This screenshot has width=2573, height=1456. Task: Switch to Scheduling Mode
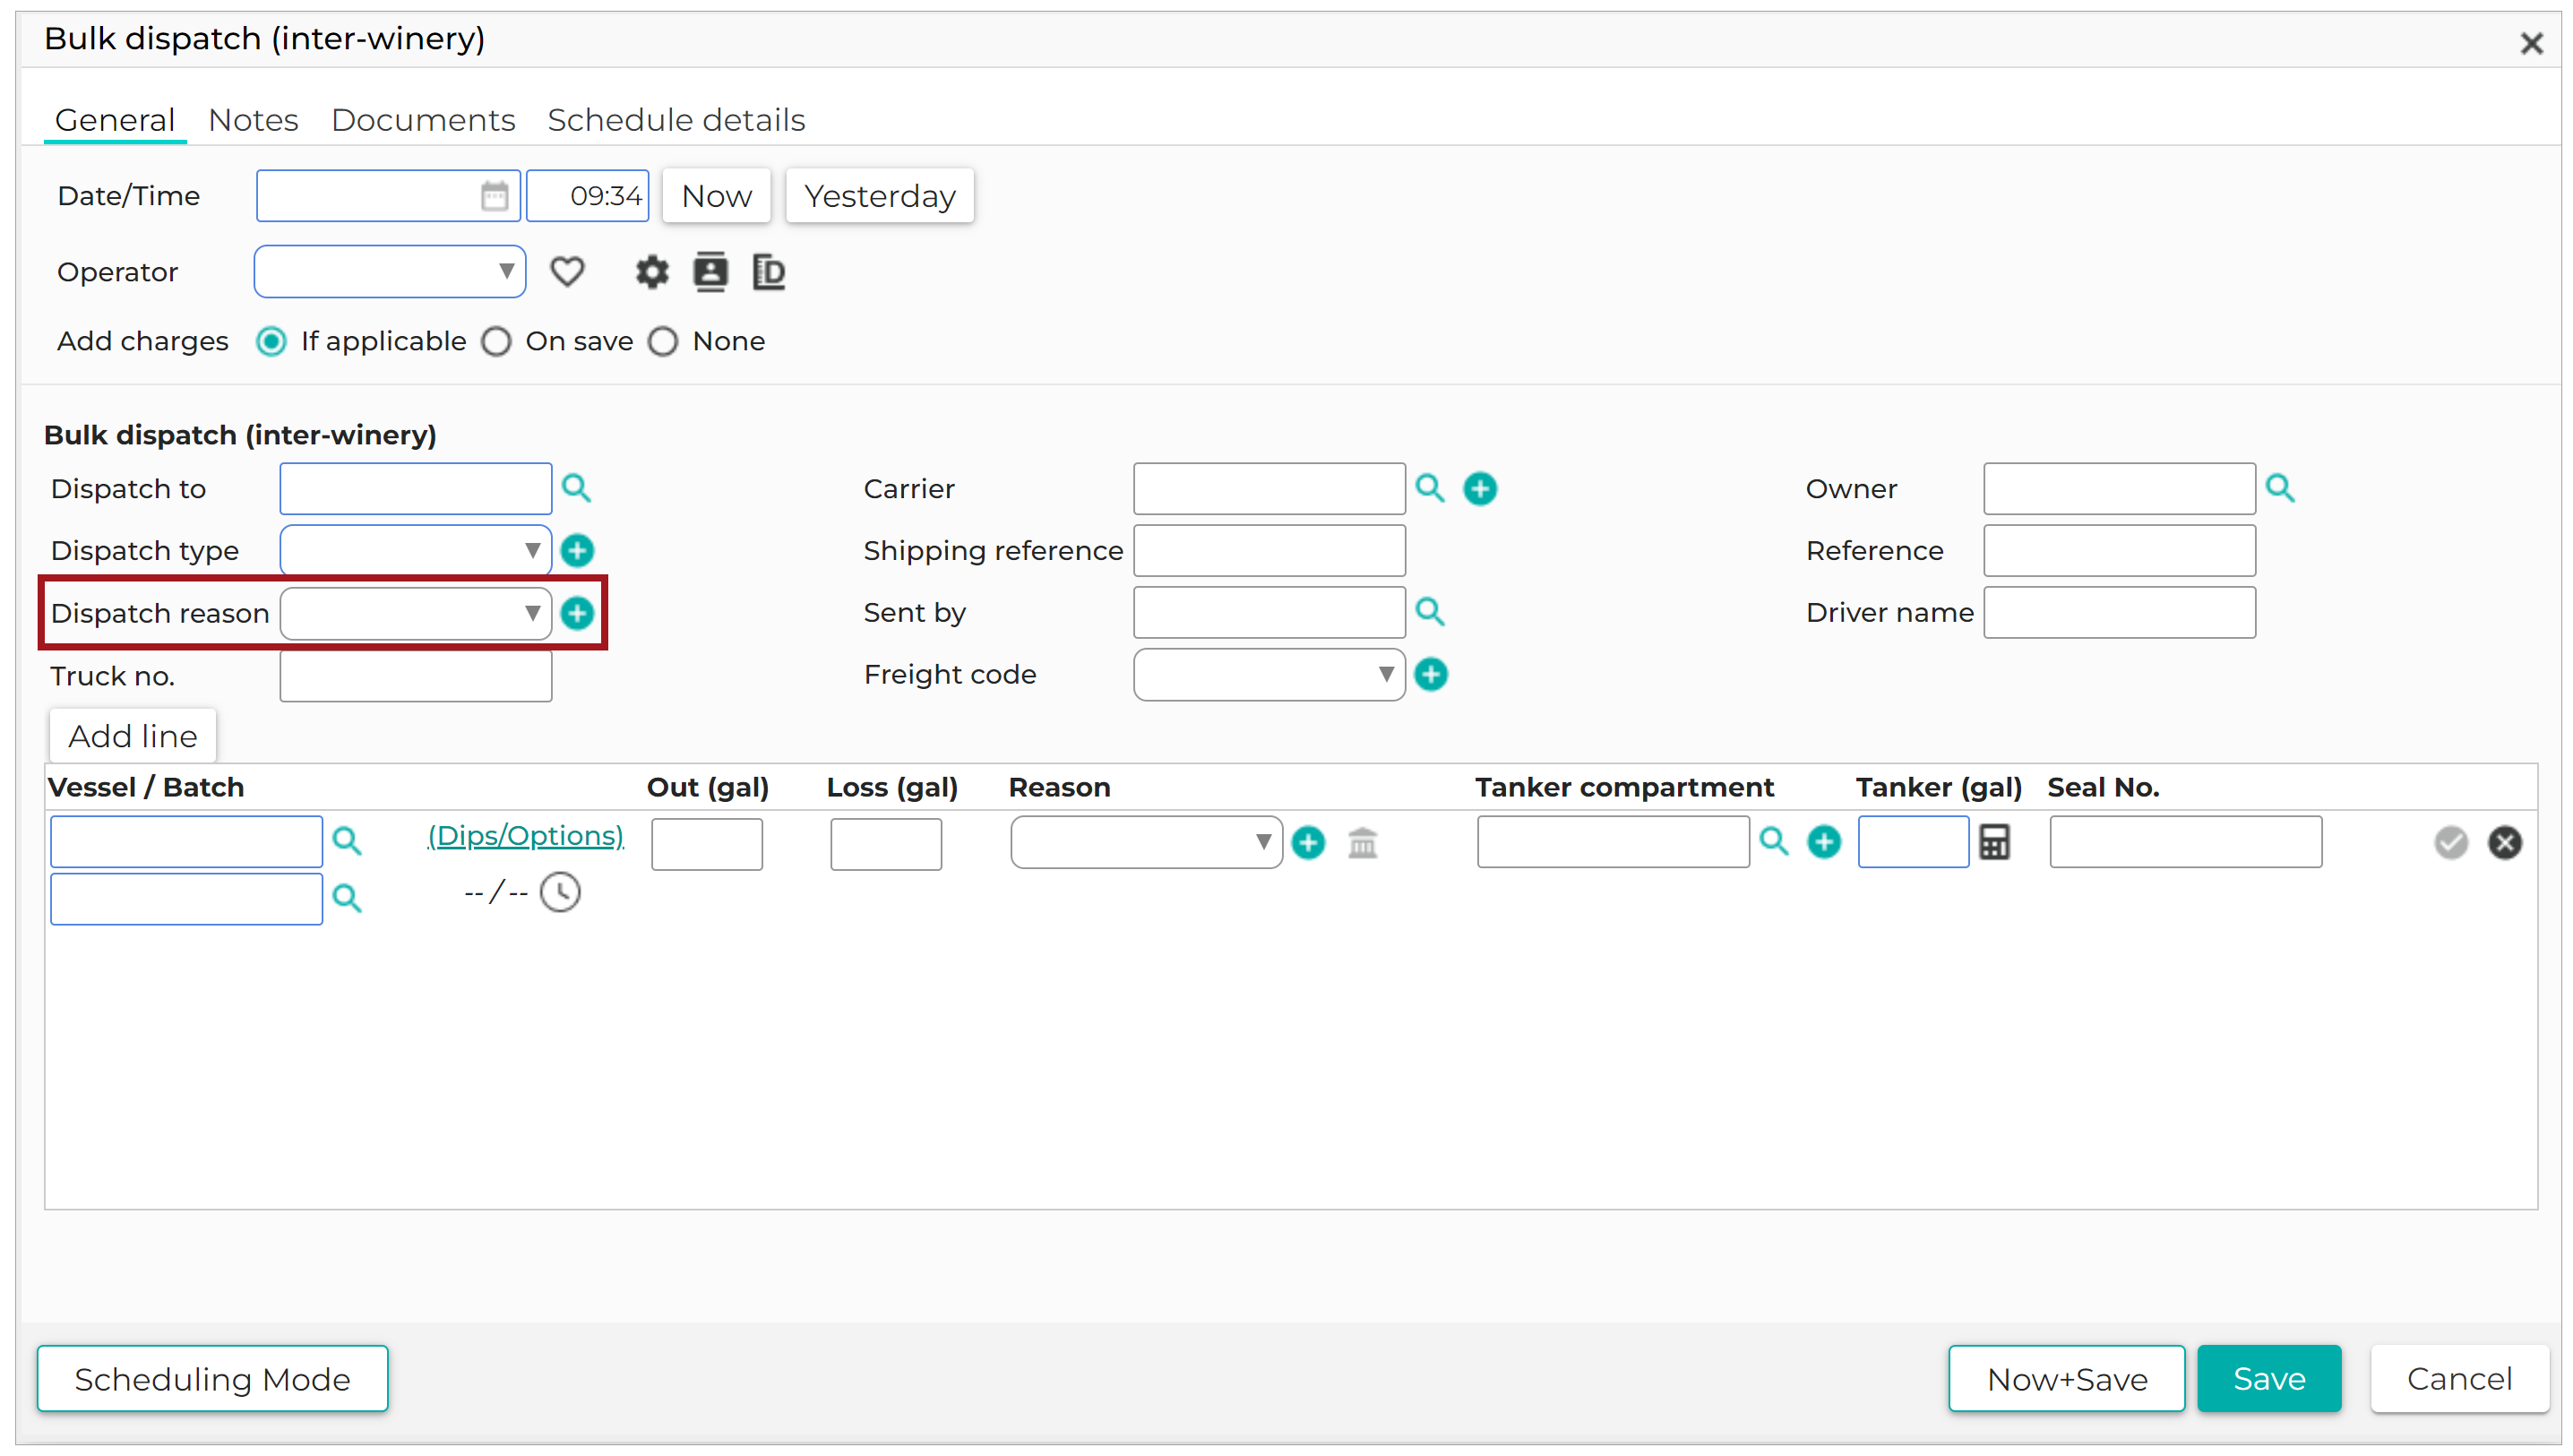[212, 1379]
